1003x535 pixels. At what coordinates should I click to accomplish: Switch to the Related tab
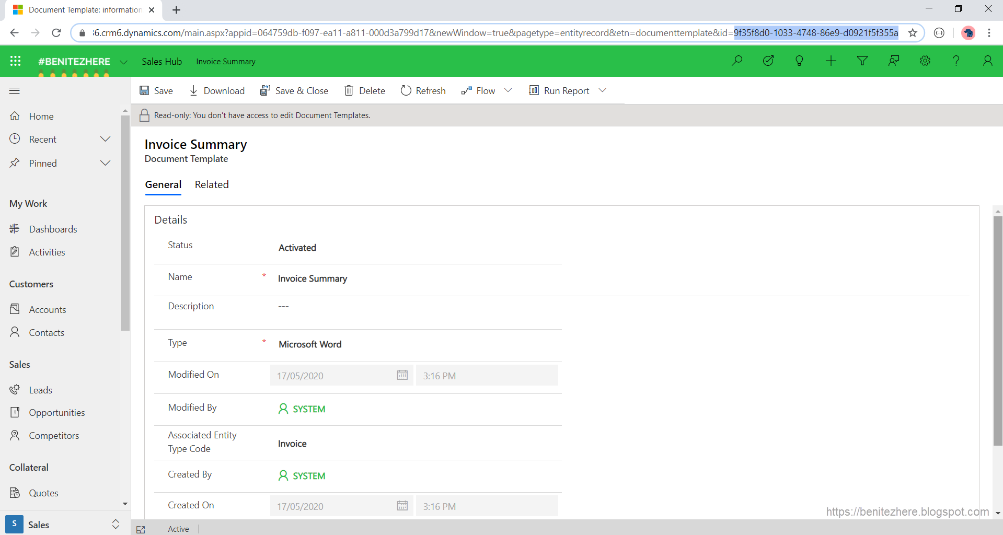click(x=212, y=184)
